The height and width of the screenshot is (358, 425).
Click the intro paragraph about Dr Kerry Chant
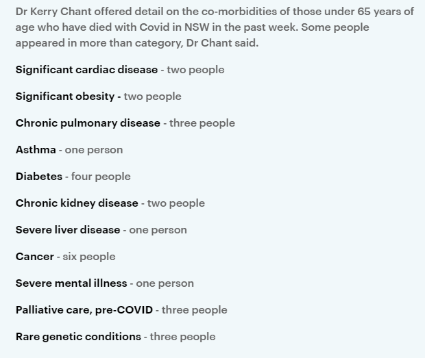[212, 27]
